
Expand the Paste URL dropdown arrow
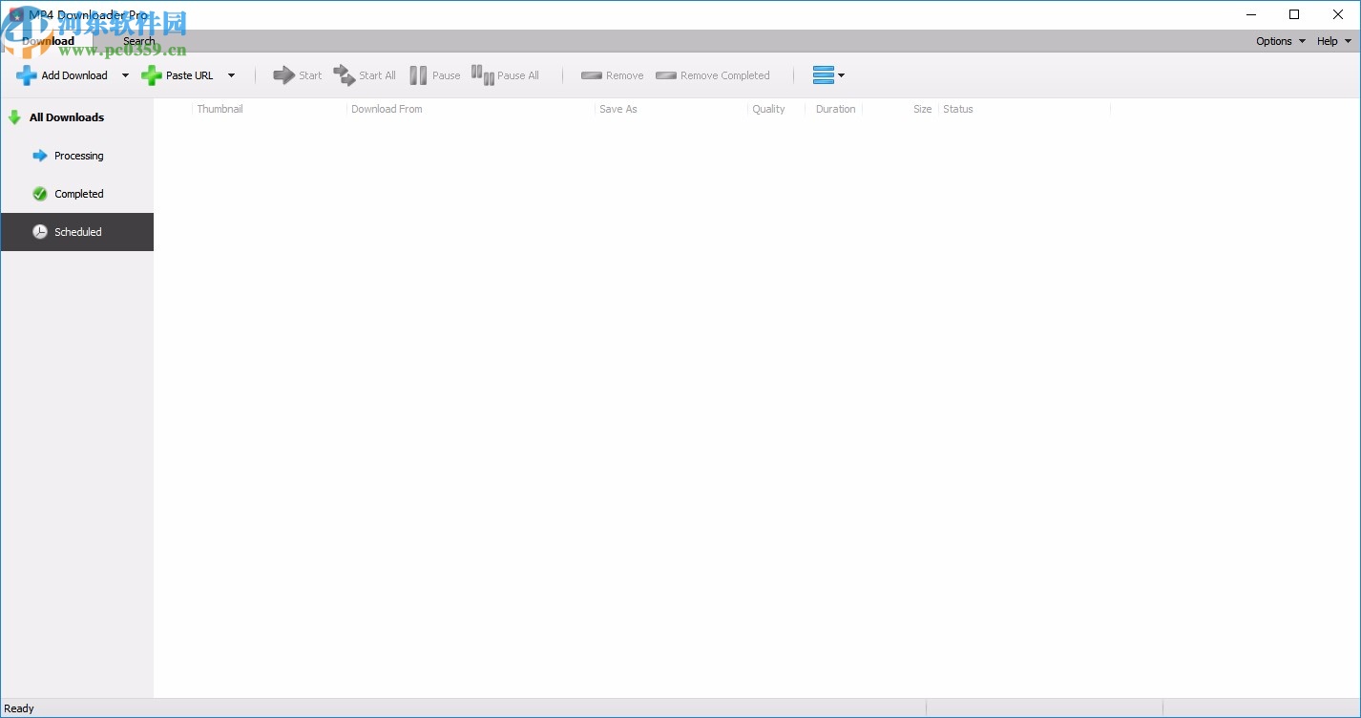(232, 74)
